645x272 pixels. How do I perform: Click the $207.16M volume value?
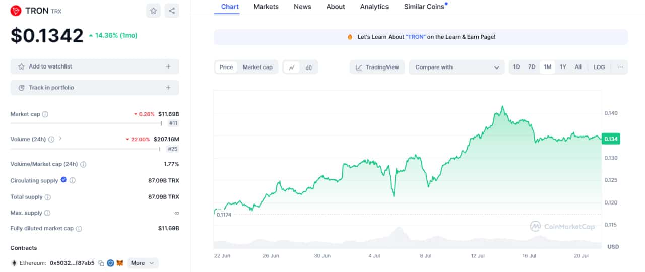pos(166,139)
